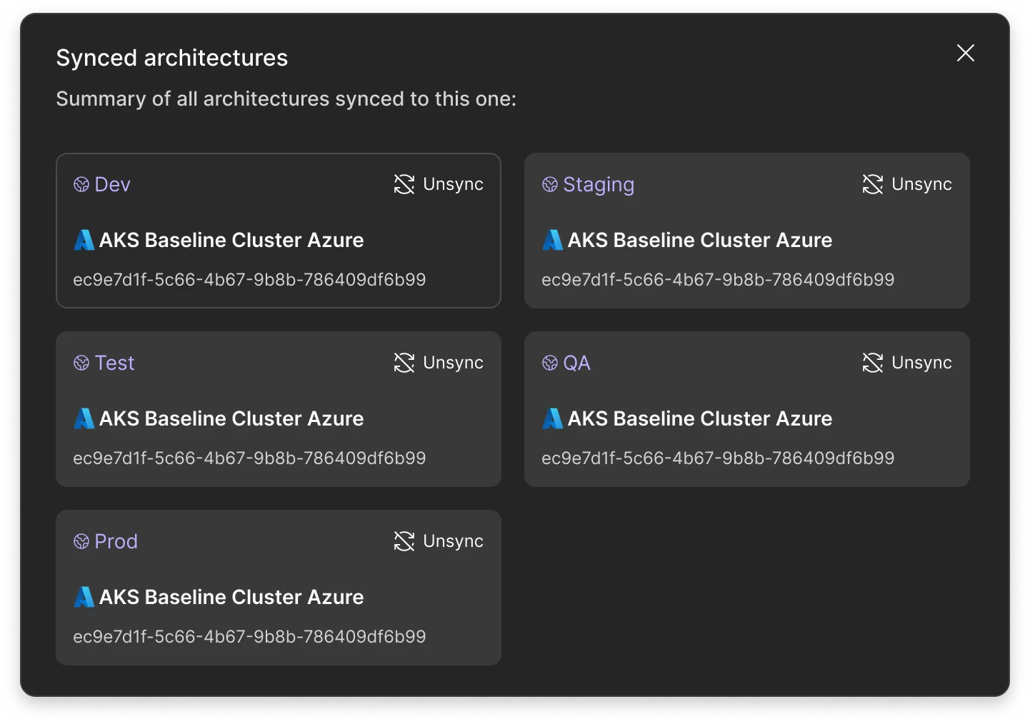1030x724 pixels.
Task: Open the Prod environment link
Action: (106, 542)
